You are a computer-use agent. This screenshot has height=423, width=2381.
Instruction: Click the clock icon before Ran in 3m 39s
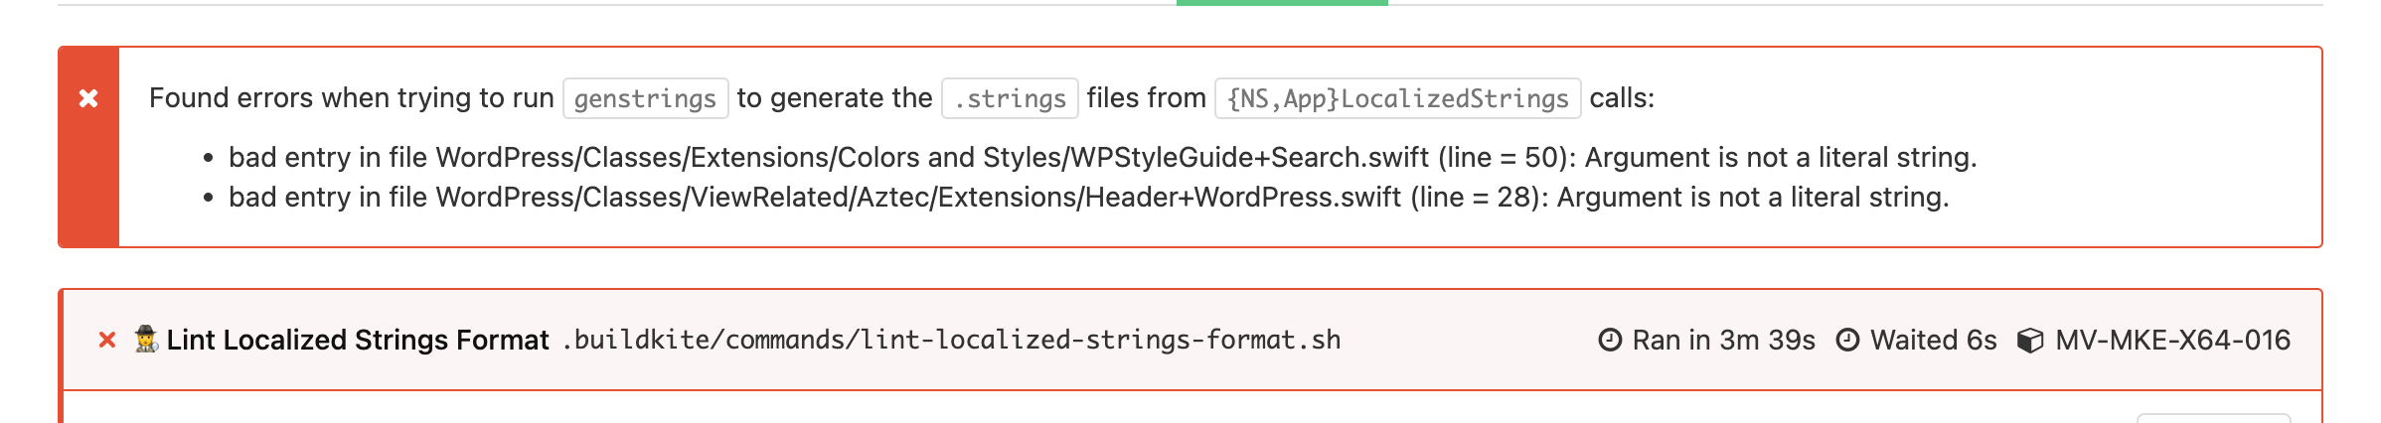(x=1610, y=341)
